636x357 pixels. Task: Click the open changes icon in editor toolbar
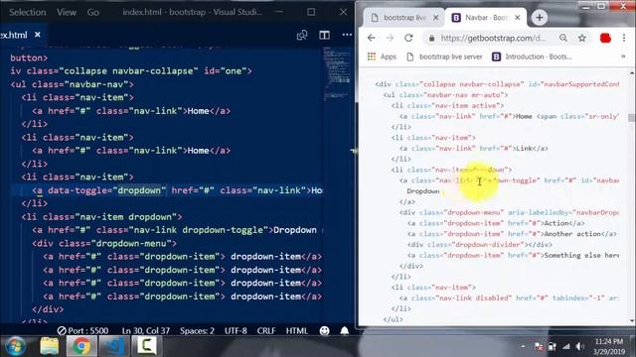[302, 36]
